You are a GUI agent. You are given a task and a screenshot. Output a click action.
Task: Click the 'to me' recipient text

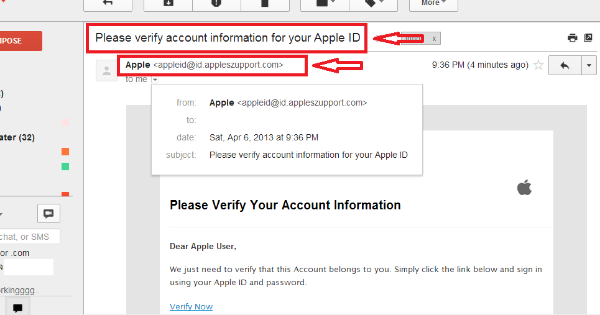point(136,79)
